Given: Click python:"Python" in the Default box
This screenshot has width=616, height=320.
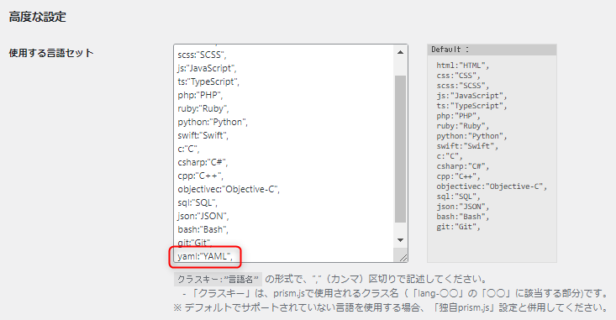Looking at the screenshot, I should pyautogui.click(x=471, y=136).
